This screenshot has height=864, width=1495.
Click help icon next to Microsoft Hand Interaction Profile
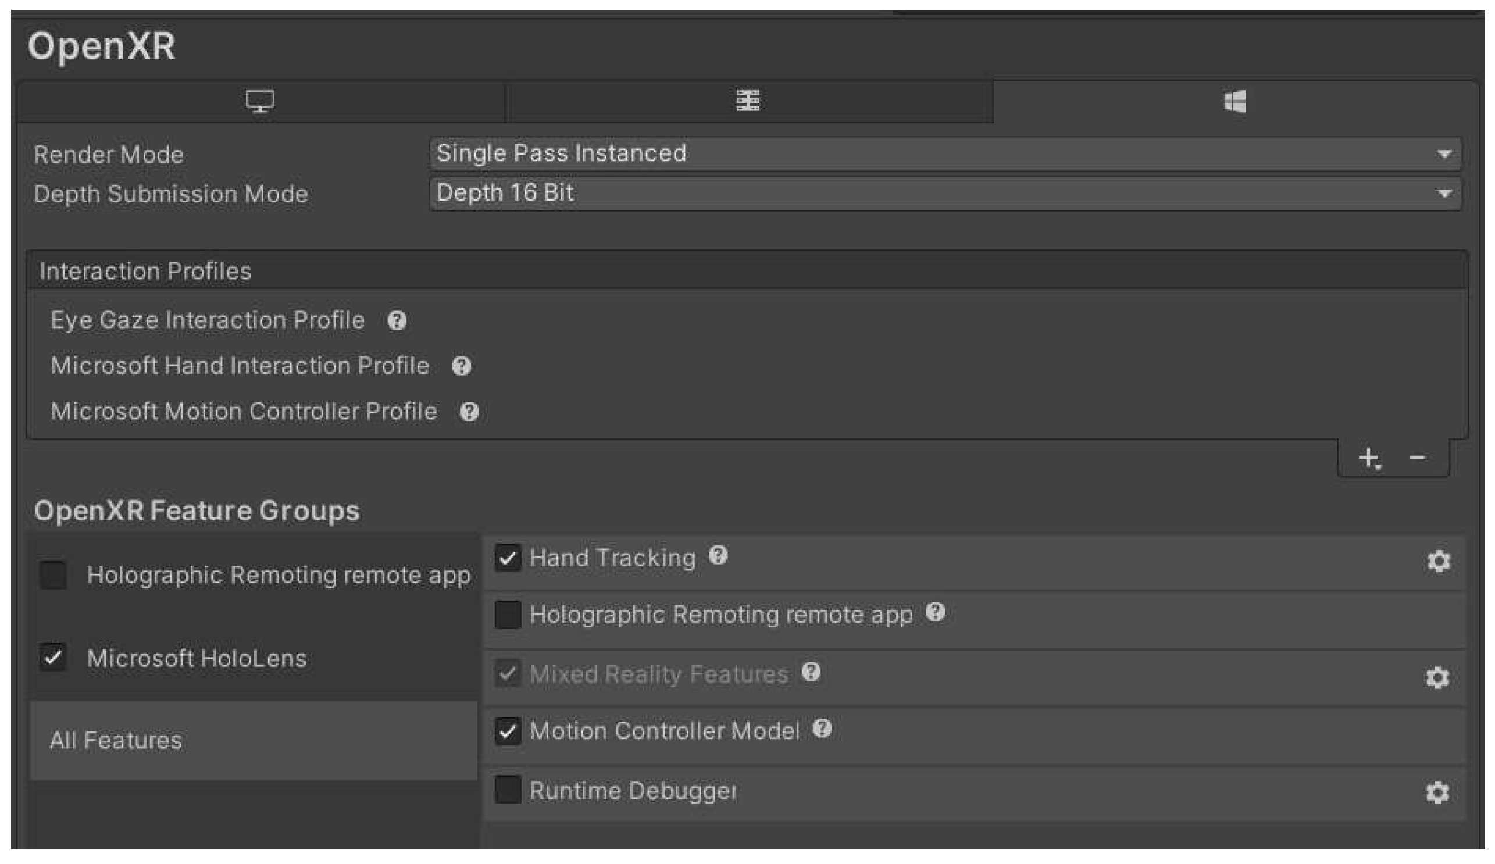point(462,366)
